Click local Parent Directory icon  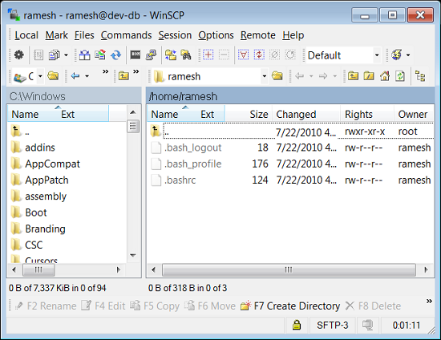(x=123, y=76)
